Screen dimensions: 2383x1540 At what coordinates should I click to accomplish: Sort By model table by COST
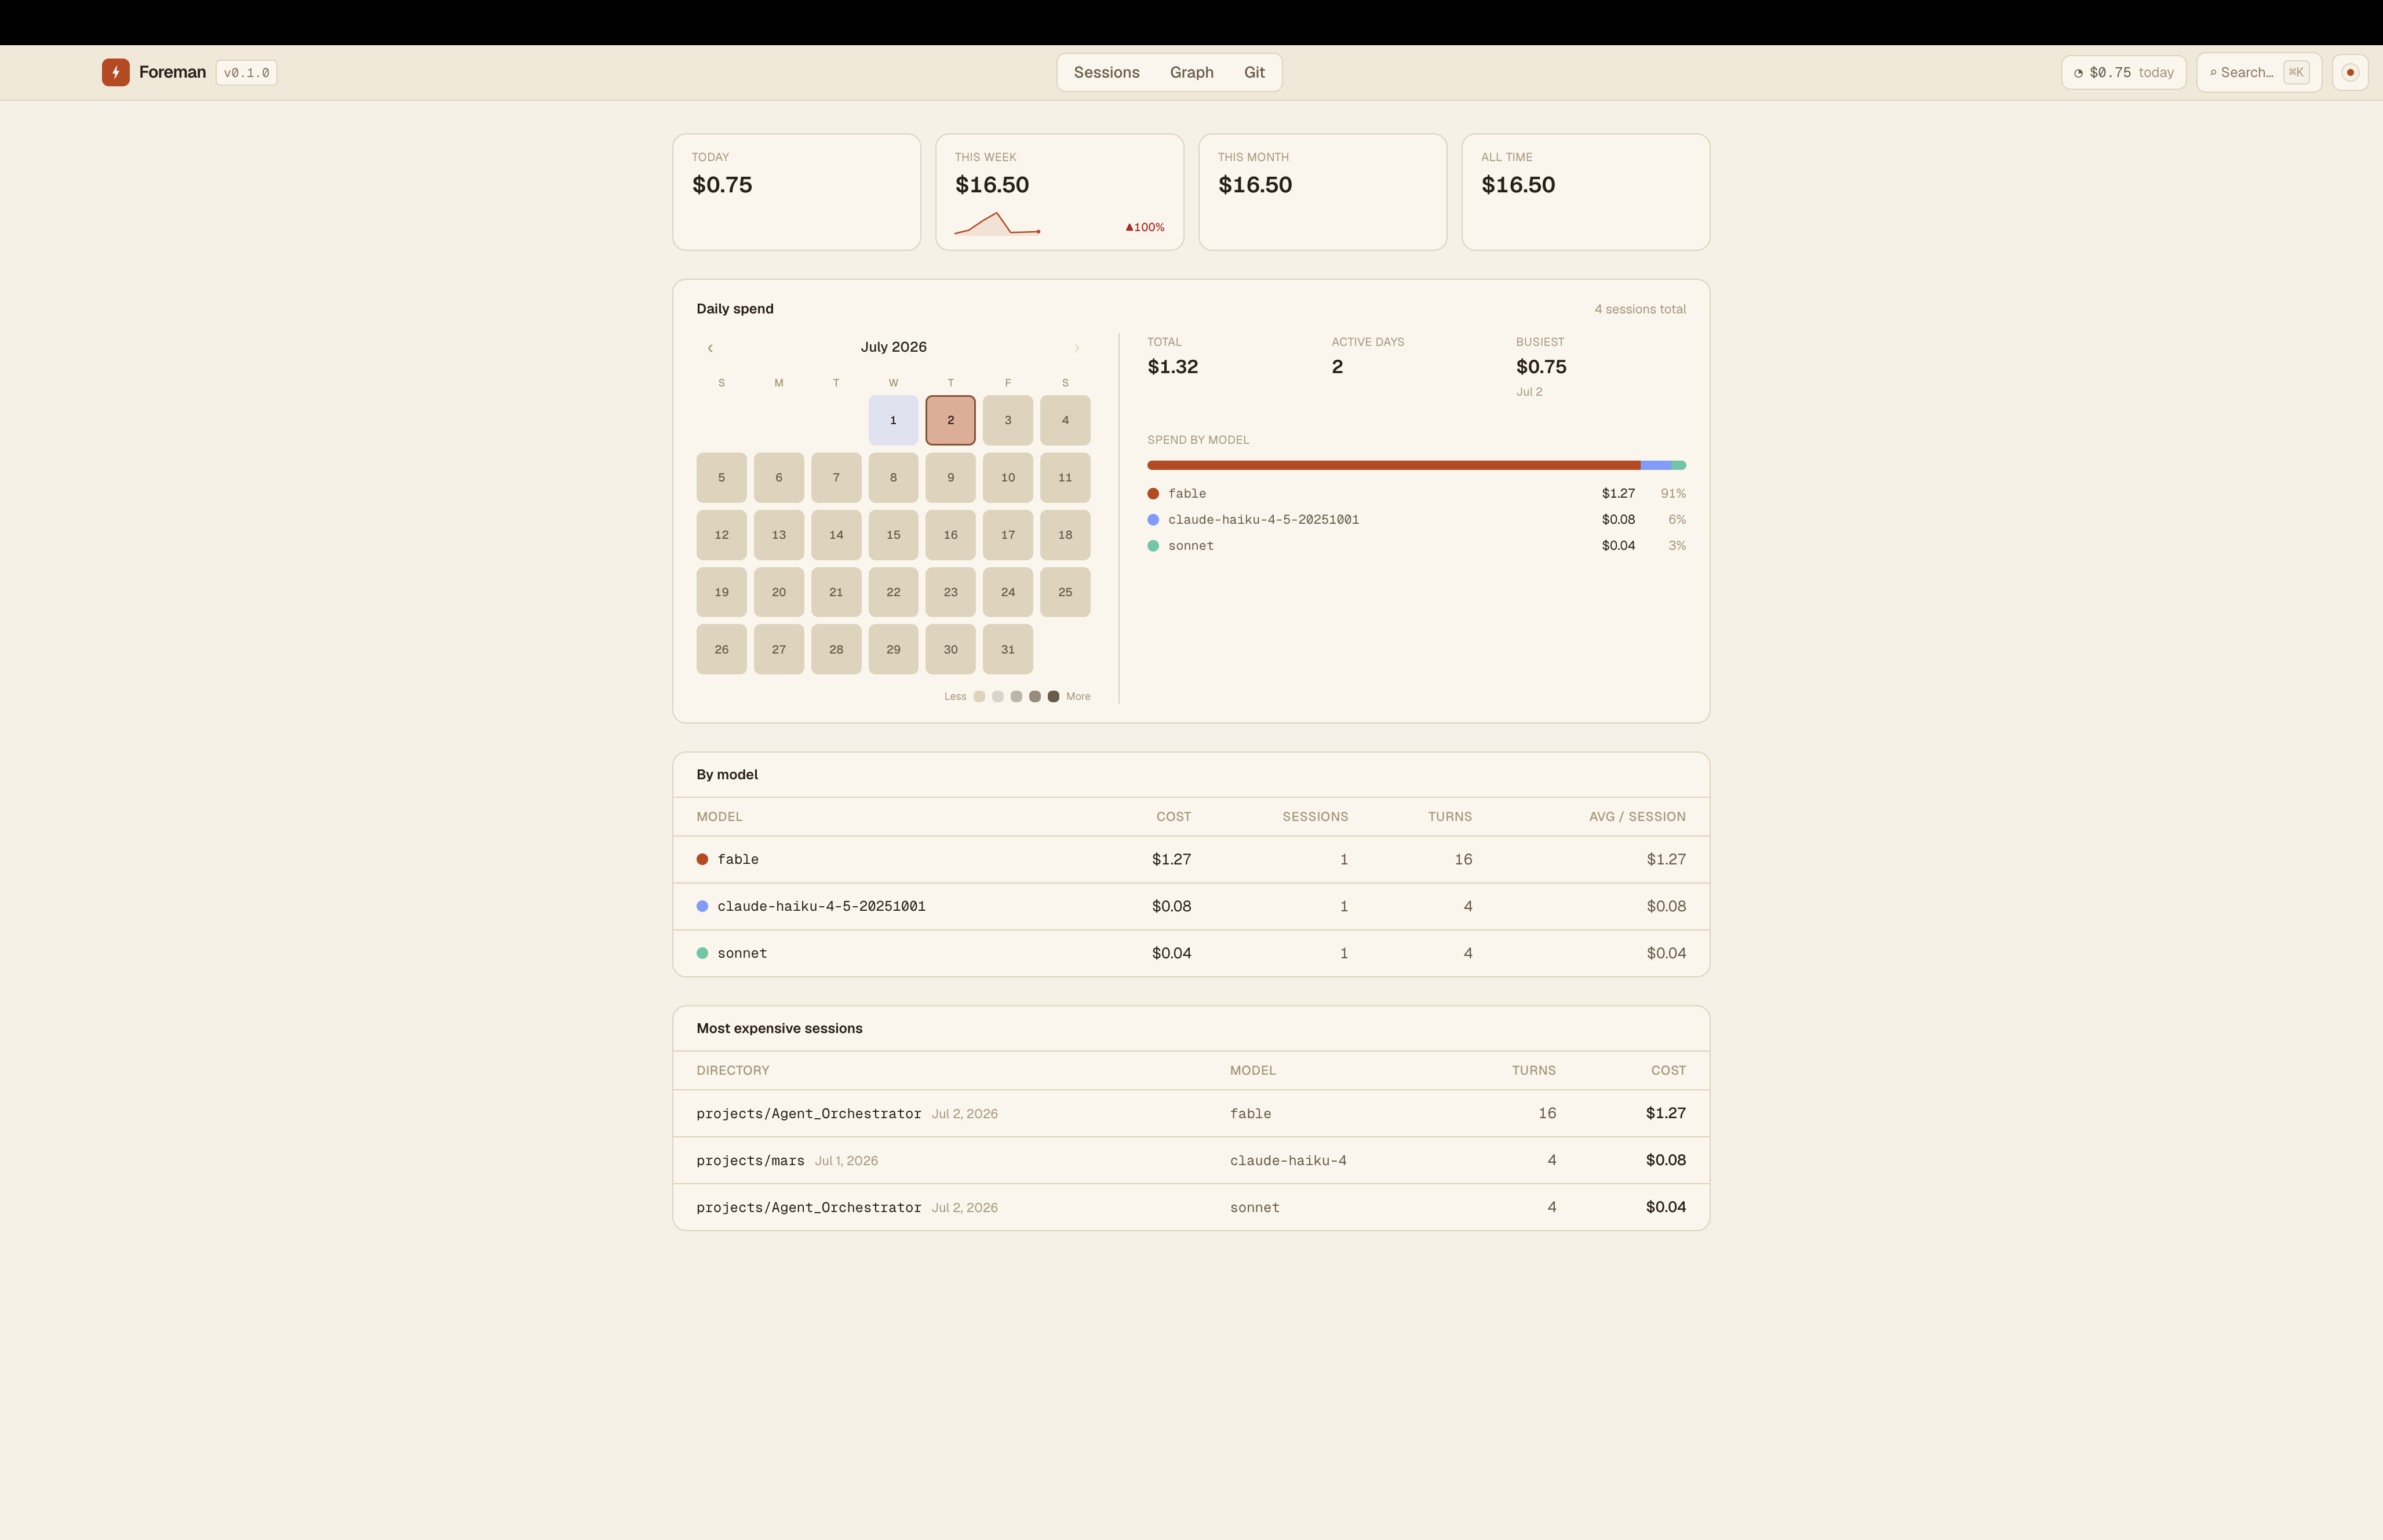[x=1173, y=817]
